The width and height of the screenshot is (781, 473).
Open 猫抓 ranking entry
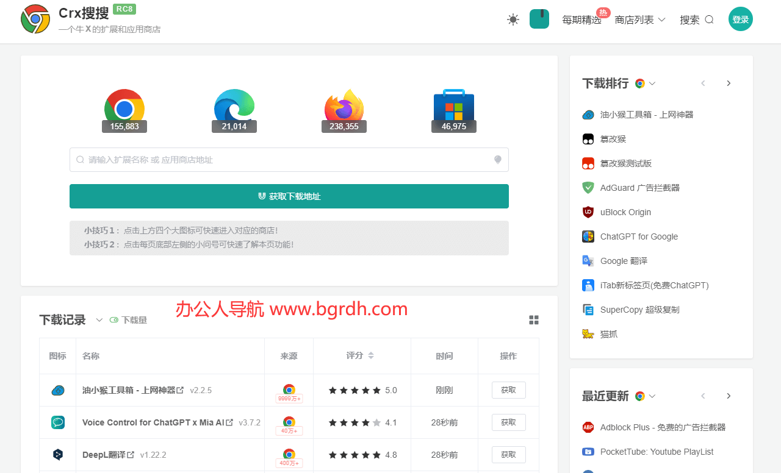click(609, 334)
